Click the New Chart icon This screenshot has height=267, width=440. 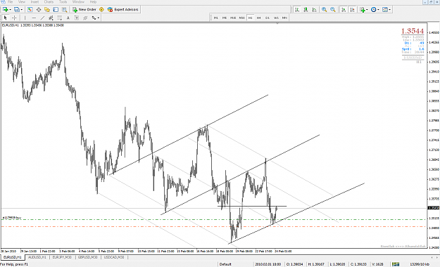[5, 10]
